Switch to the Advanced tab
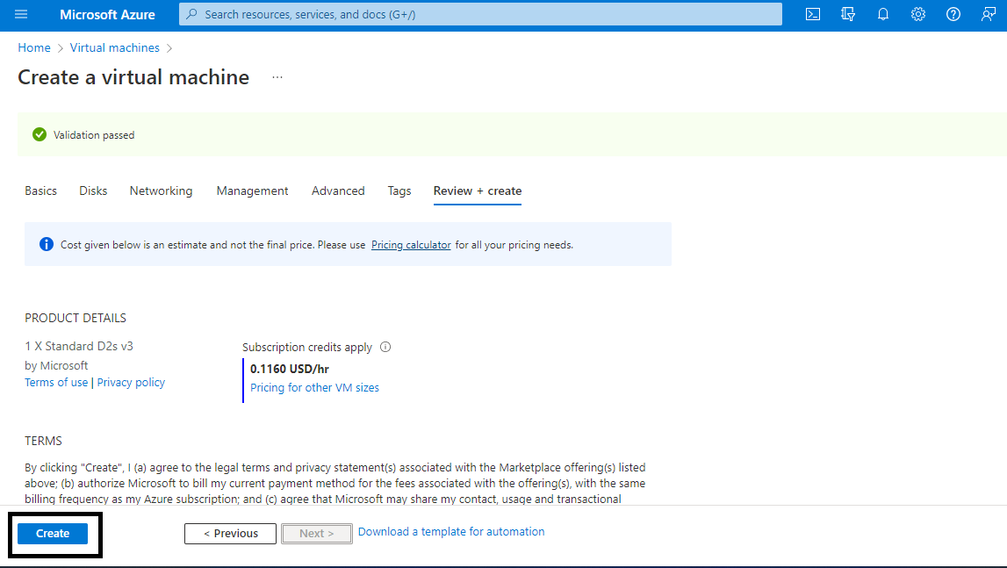This screenshot has height=568, width=1007. tap(338, 191)
